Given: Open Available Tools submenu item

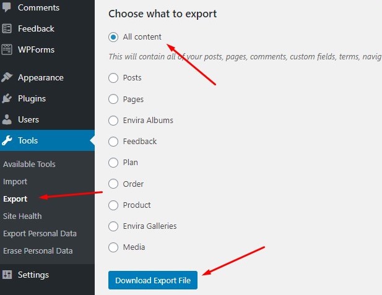Looking at the screenshot, I should [x=29, y=164].
